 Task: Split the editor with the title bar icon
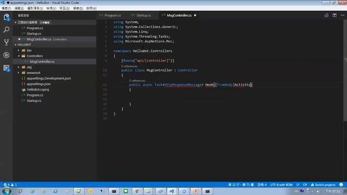coord(335,15)
